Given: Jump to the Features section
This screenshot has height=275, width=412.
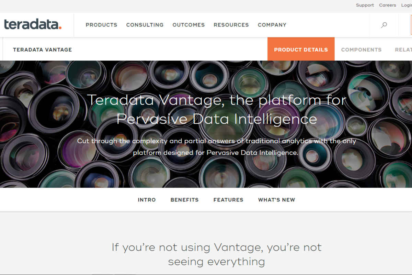Looking at the screenshot, I should [x=228, y=200].
